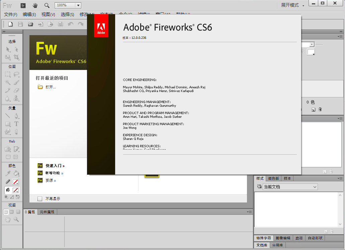Select the Rectangle tool
Image resolution: width=345 pixels, height=250 pixels.
tap(8, 124)
